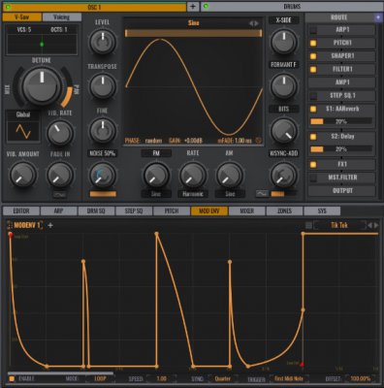Add a route with purple plus button
Screen dimensions: 384x388
tap(378, 17)
